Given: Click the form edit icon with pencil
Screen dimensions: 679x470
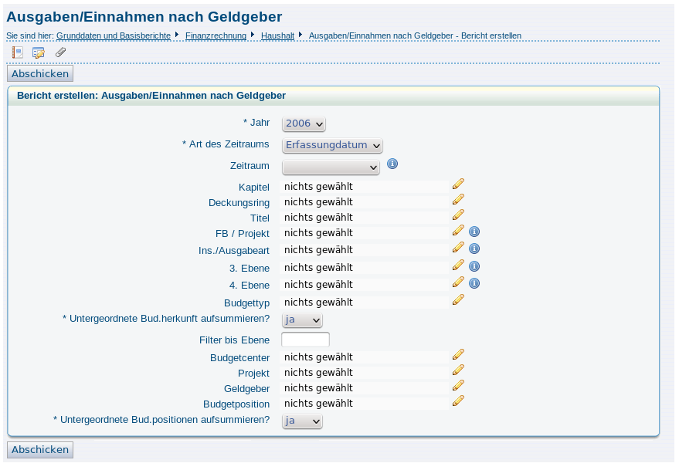Looking at the screenshot, I should point(38,52).
